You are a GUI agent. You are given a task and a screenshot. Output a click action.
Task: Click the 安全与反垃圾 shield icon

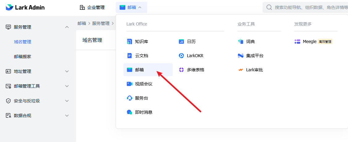pos(8,101)
